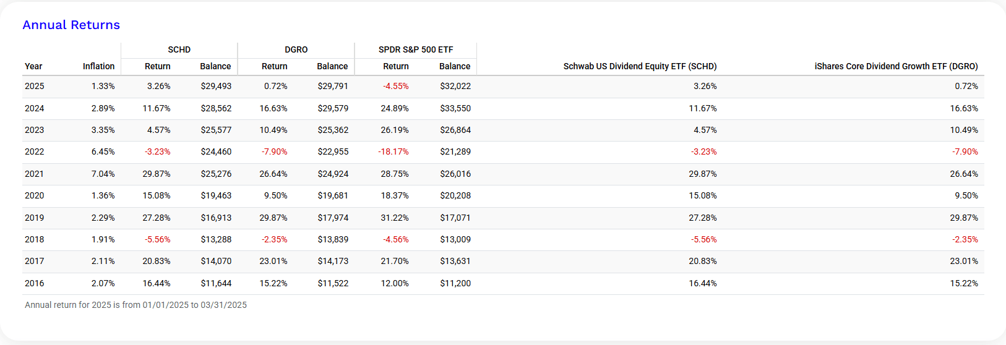Click the S&P 500 return 12.00%
This screenshot has width=1006, height=345.
click(395, 283)
